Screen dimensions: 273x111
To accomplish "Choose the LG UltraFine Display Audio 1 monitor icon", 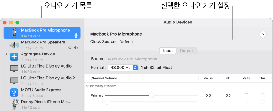I will (x=14, y=69).
